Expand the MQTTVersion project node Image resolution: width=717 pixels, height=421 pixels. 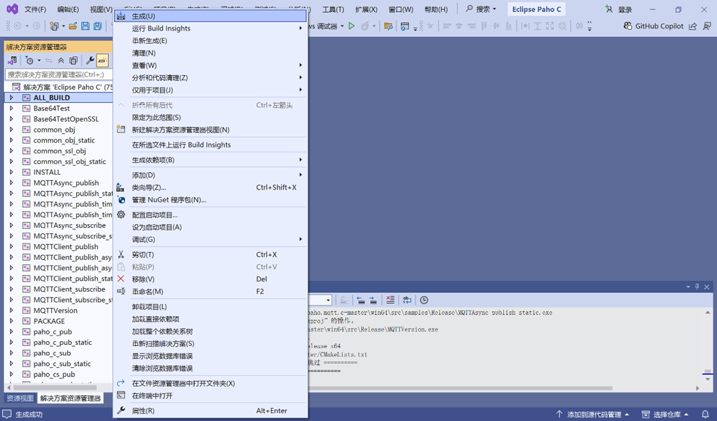pos(12,310)
